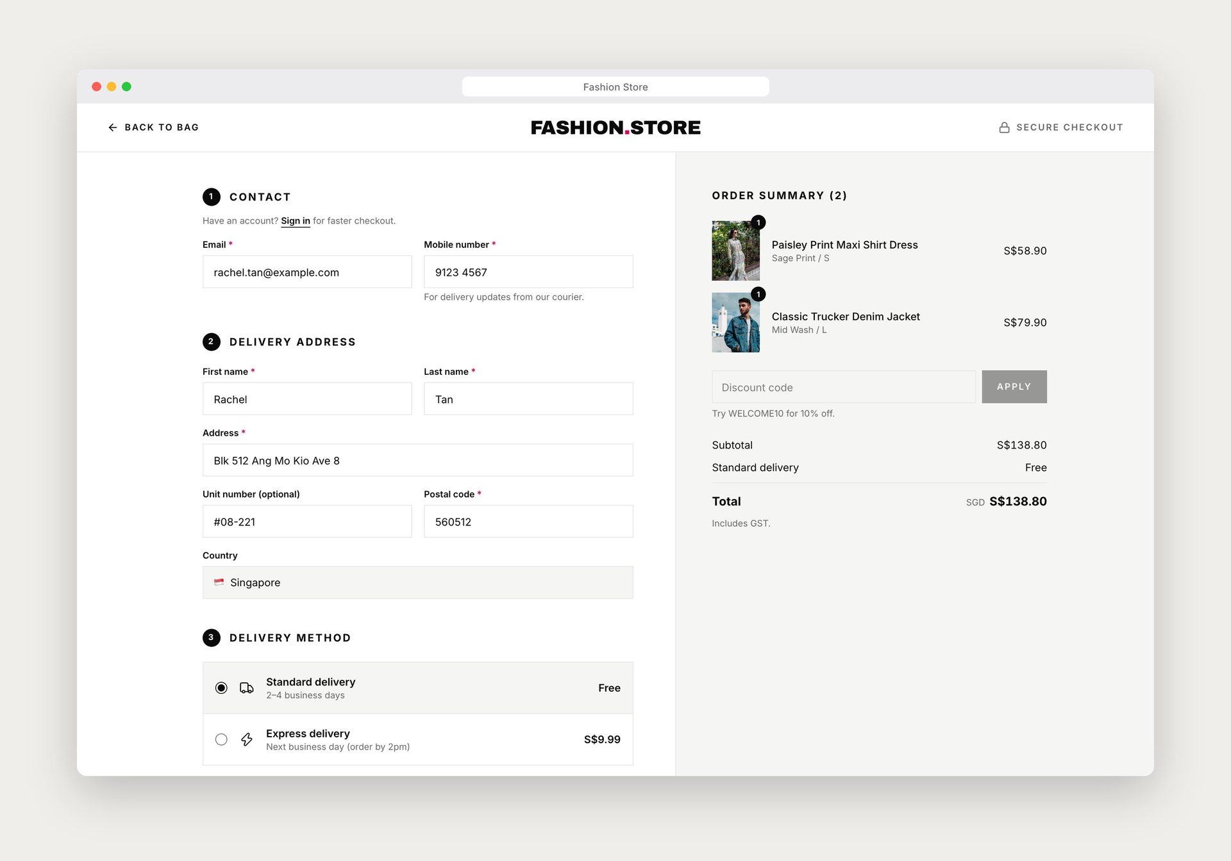Open the Classic Trucker Denim Jacket thumbnail
This screenshot has width=1231, height=861.
click(735, 322)
